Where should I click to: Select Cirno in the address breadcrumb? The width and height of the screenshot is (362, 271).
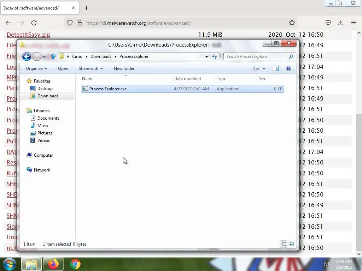[x=77, y=56]
